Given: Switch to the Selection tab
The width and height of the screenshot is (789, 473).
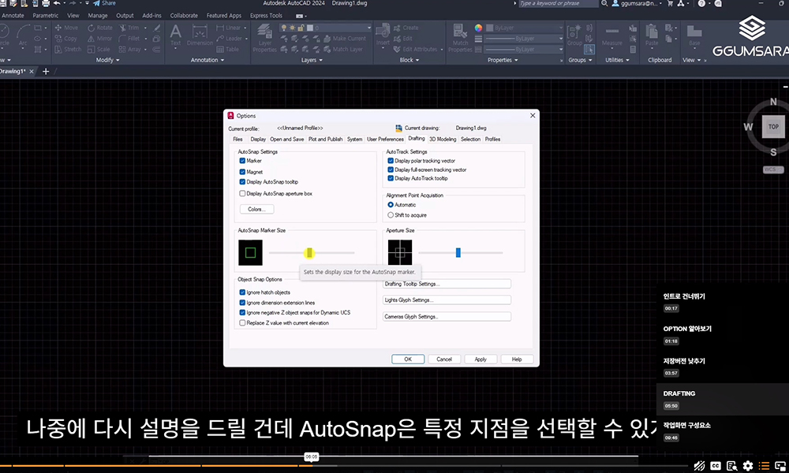Looking at the screenshot, I should (x=470, y=139).
